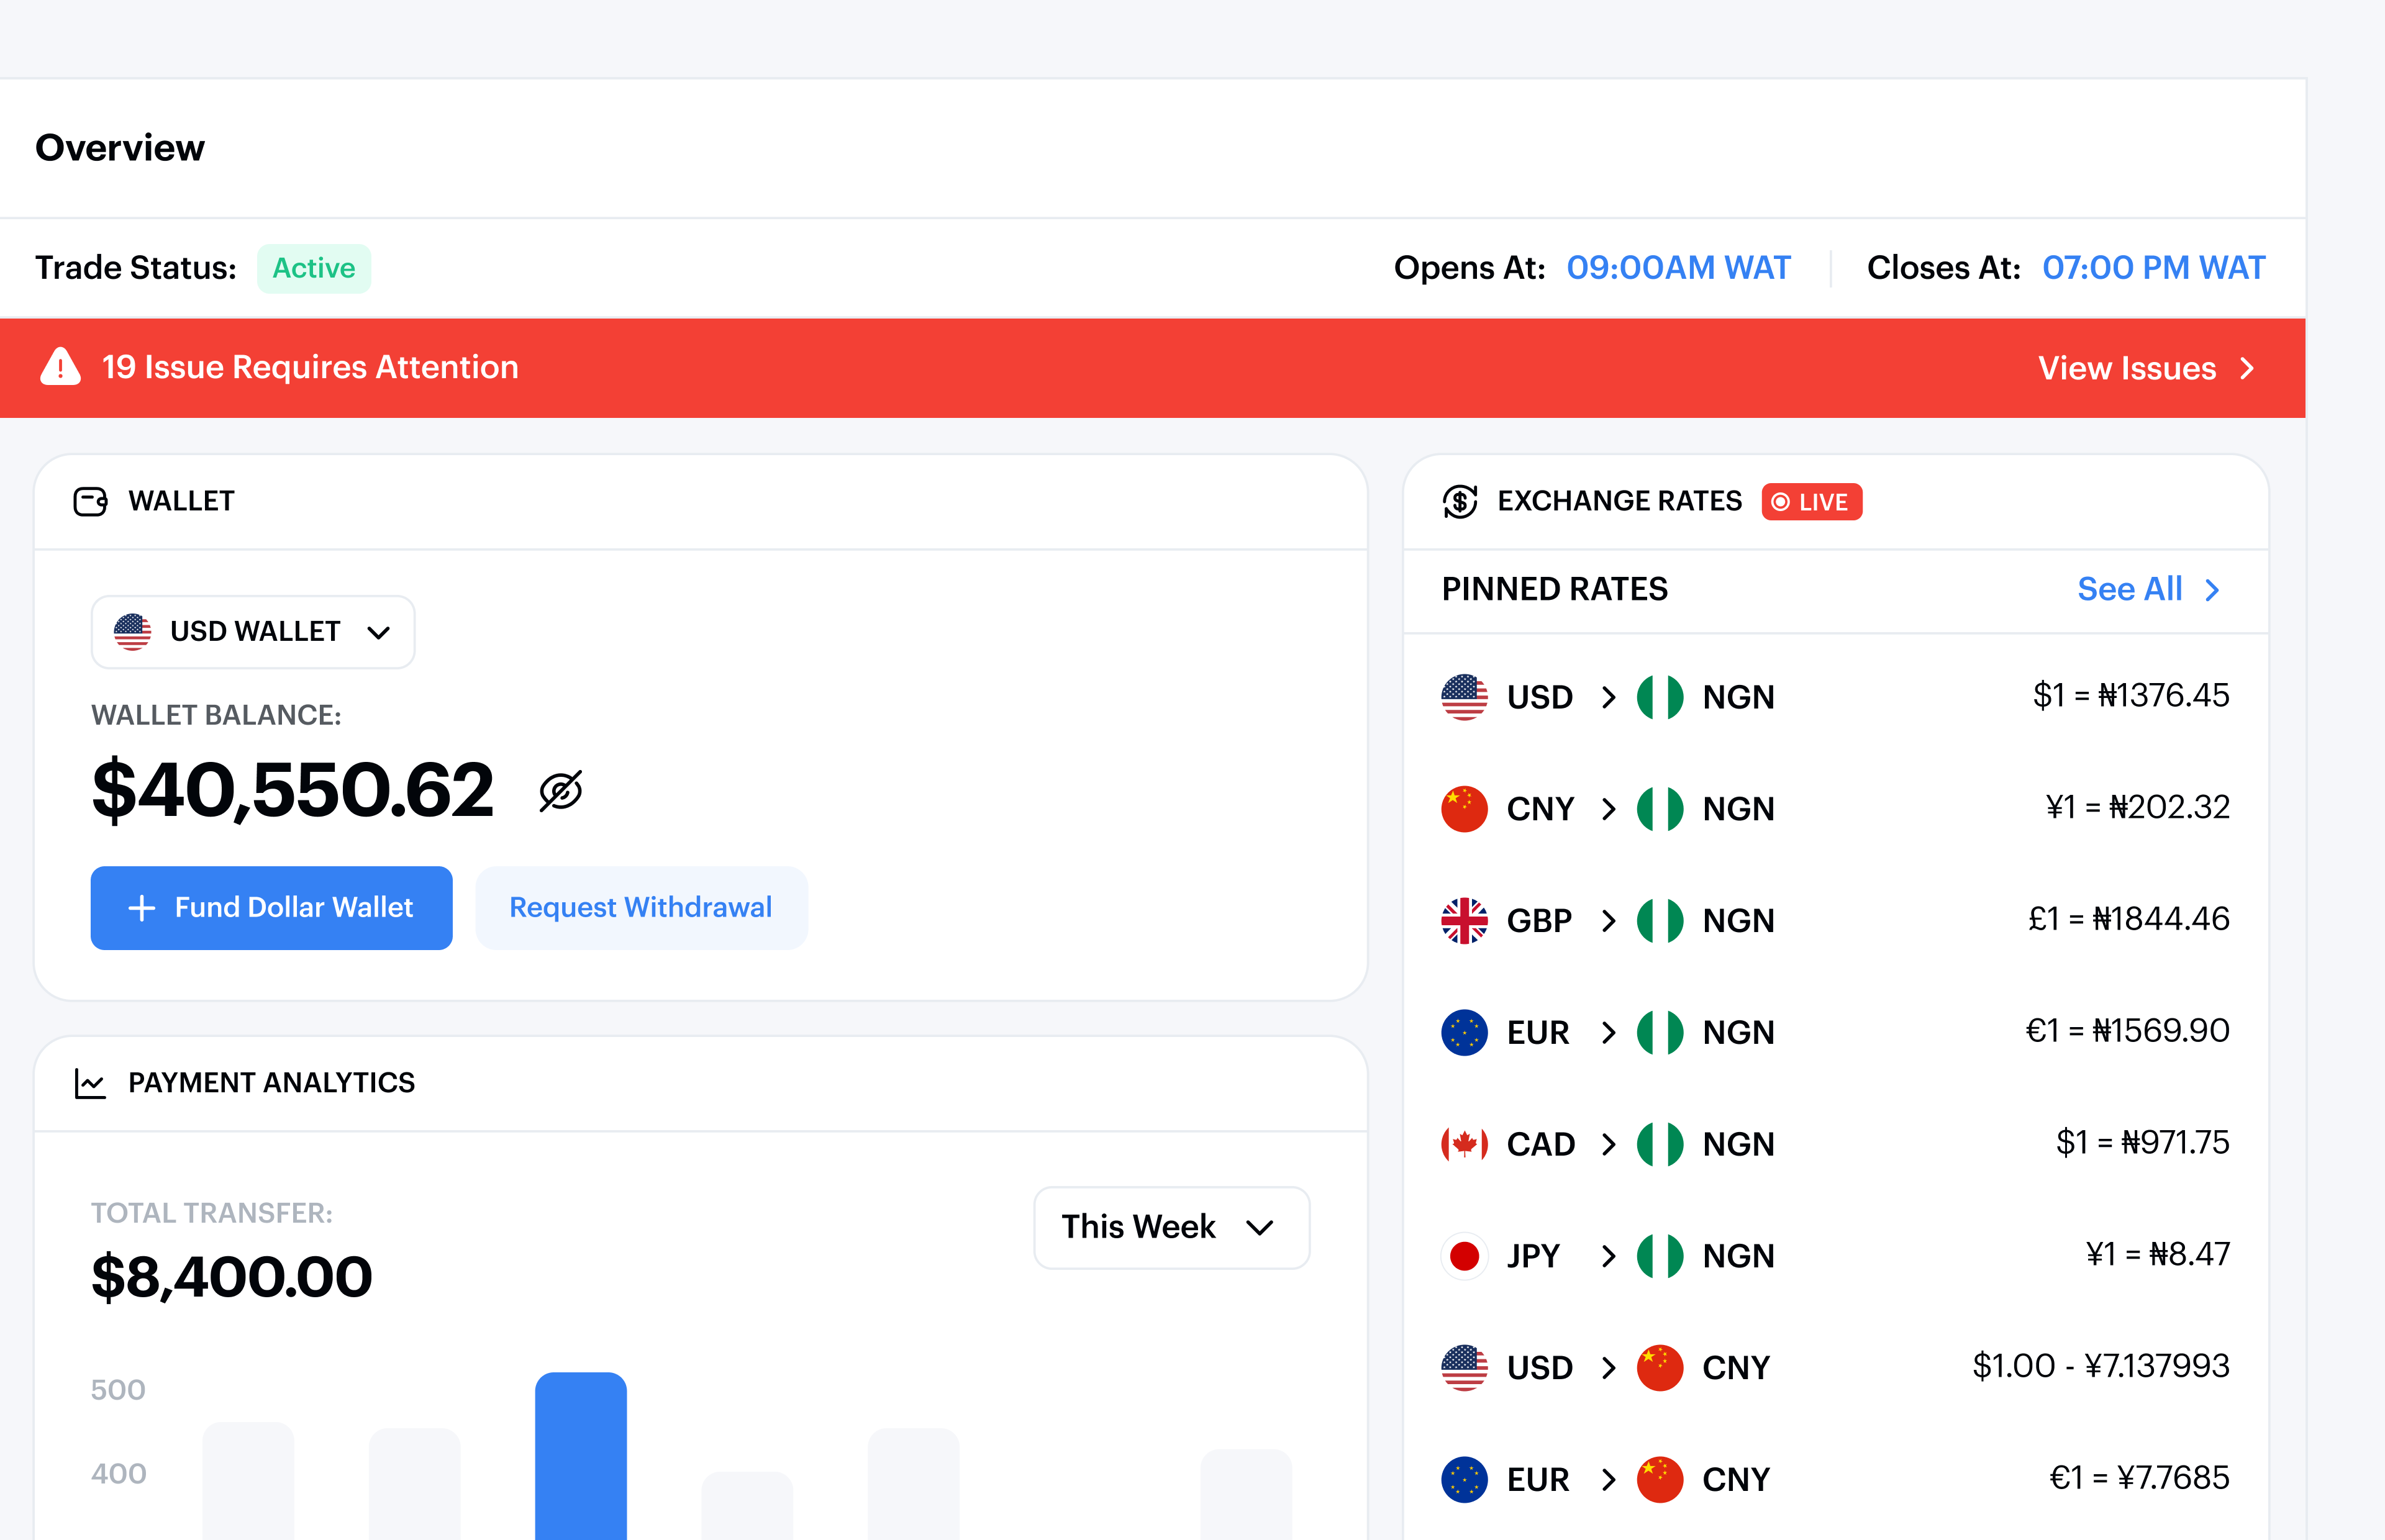Click the warning triangle icon in alert banner
2385x1540 pixels.
(x=60, y=367)
